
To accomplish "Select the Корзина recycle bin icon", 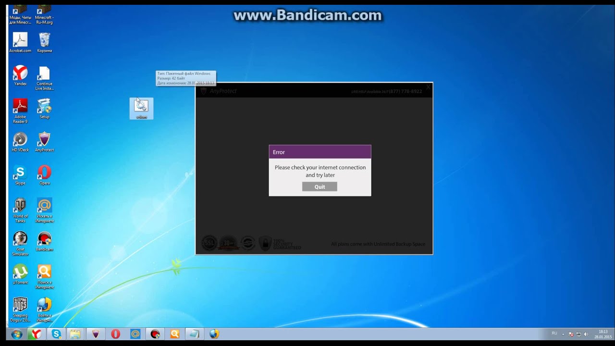I will click(44, 42).
